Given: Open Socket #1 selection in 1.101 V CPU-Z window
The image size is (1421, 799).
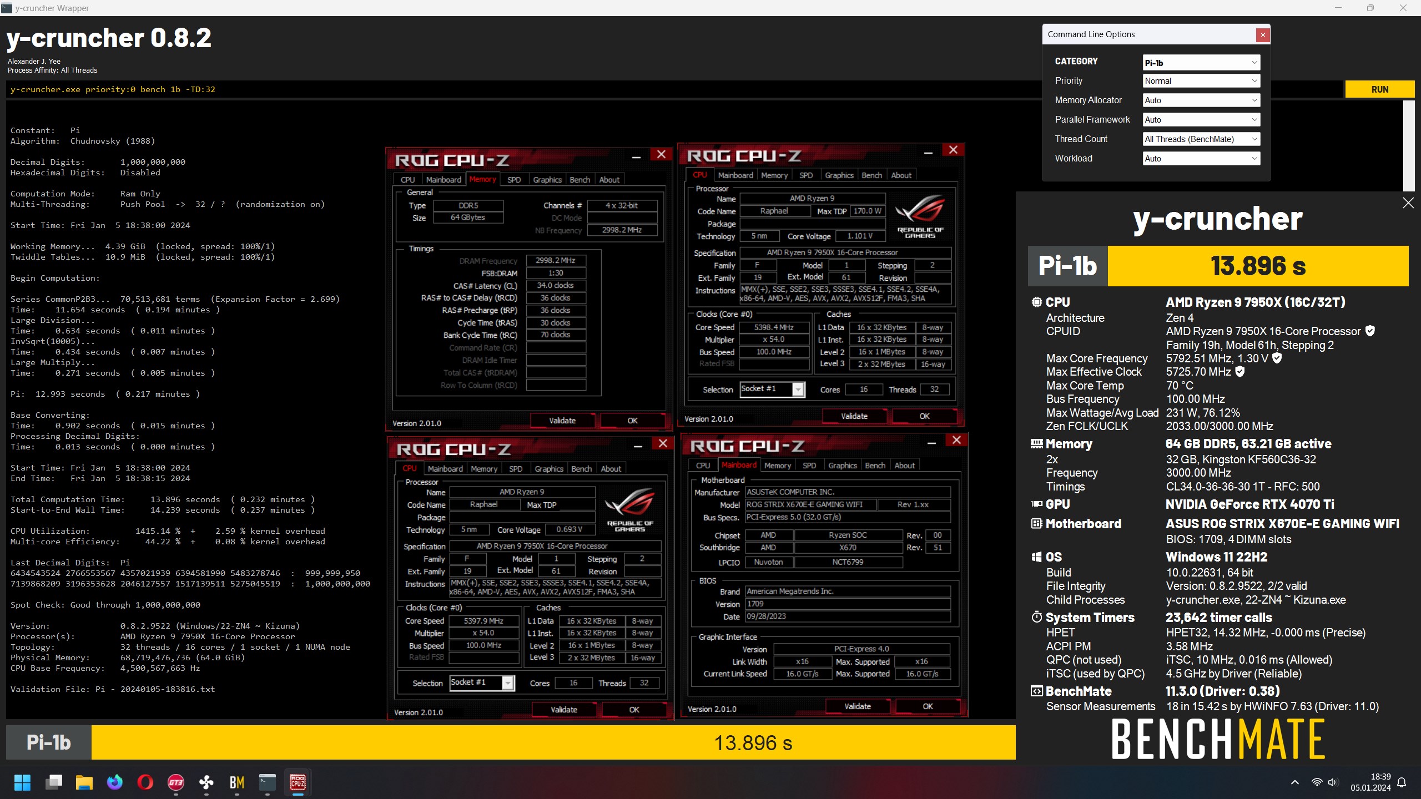Looking at the screenshot, I should click(772, 390).
